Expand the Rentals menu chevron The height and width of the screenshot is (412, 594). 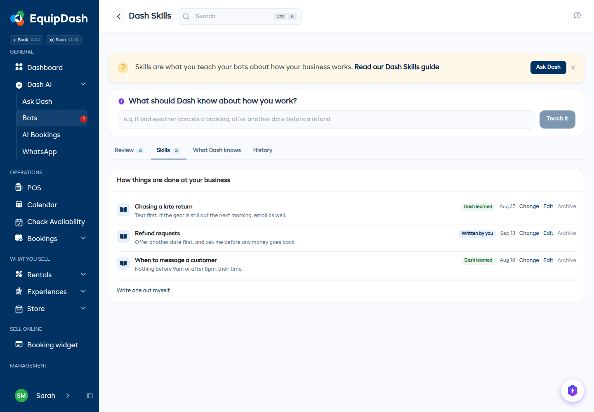point(83,274)
